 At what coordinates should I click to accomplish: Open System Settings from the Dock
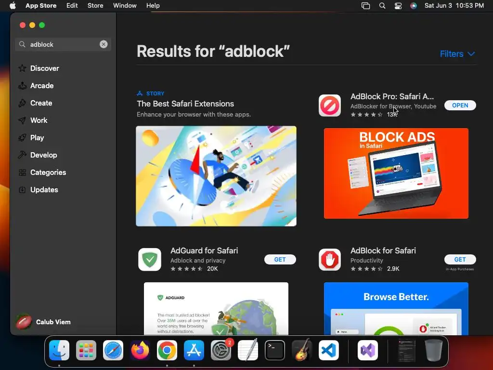[x=221, y=350]
